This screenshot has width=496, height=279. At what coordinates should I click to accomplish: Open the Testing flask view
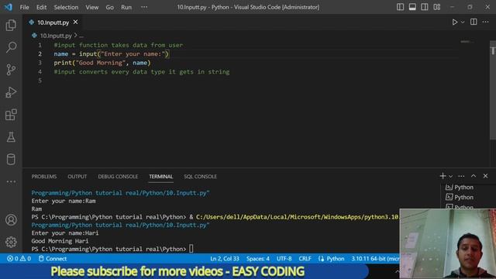(x=11, y=137)
